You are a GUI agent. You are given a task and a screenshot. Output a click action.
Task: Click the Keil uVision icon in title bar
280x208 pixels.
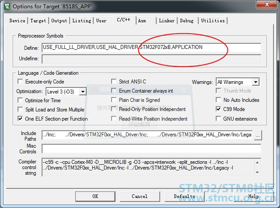coord(7,7)
